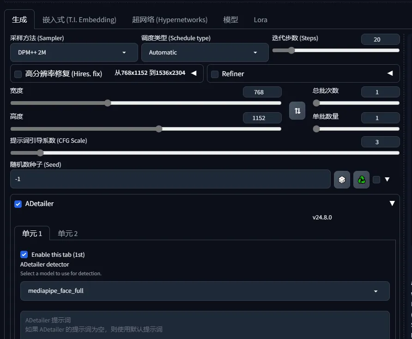Switch to ADetailer 单元 2 tab
Screen dimensions: 412x339
click(x=67, y=234)
